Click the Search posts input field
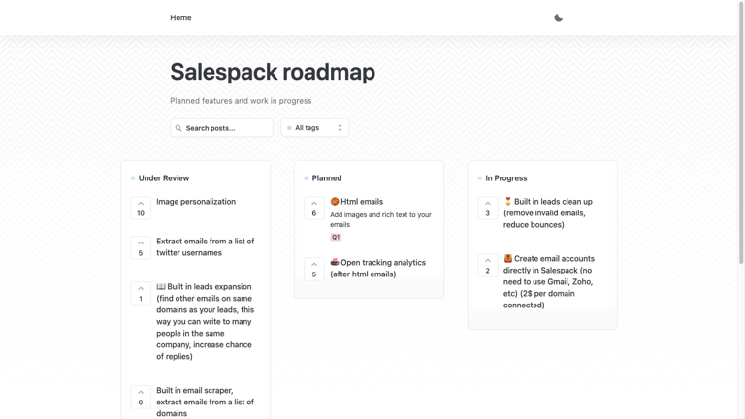The width and height of the screenshot is (745, 419). pyautogui.click(x=221, y=128)
